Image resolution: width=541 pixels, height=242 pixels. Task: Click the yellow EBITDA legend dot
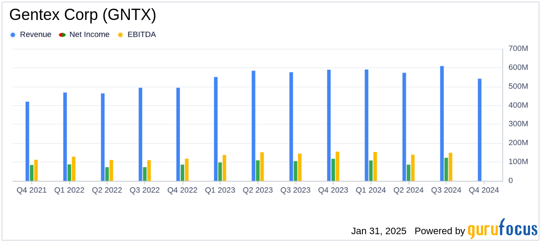coord(120,35)
